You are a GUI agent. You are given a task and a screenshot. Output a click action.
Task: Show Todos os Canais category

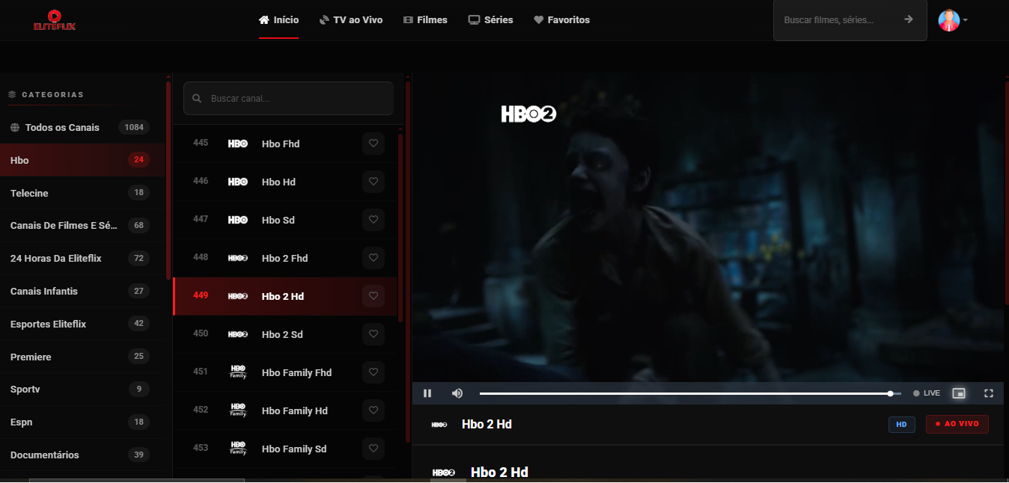(82, 127)
